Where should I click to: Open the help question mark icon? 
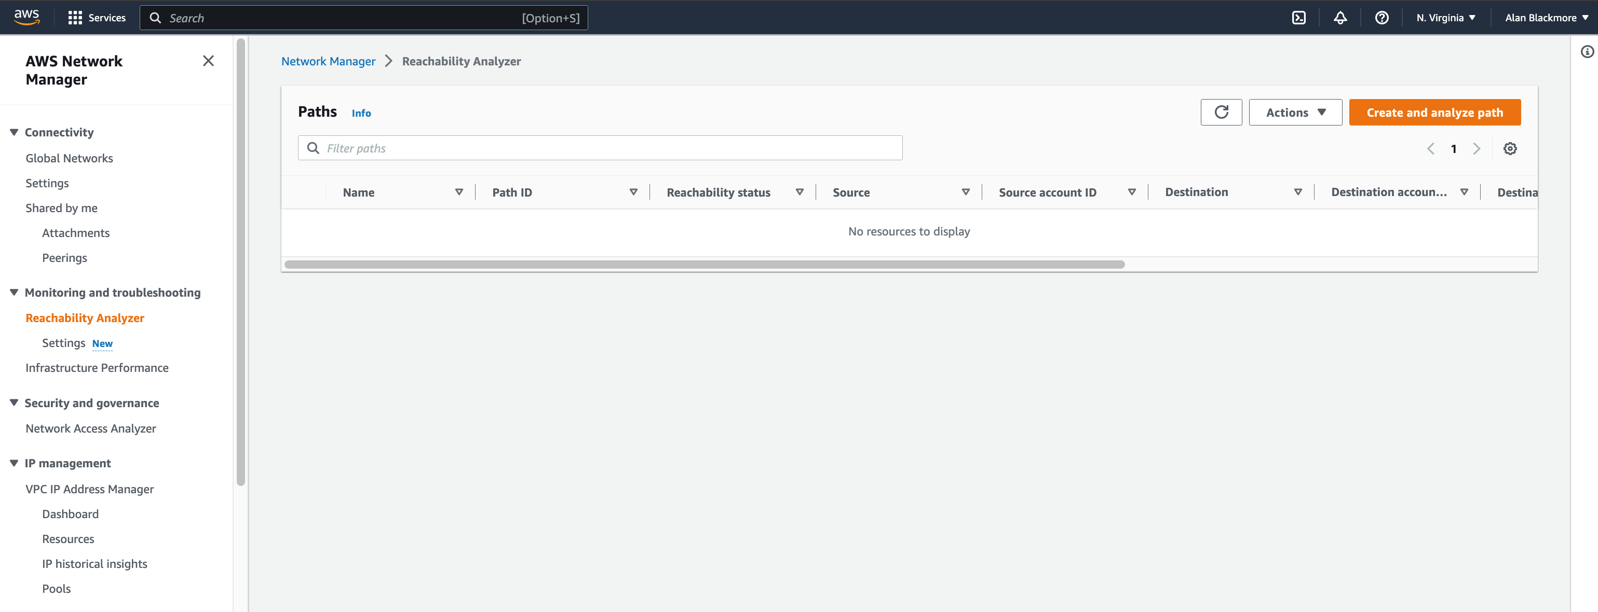tap(1382, 17)
